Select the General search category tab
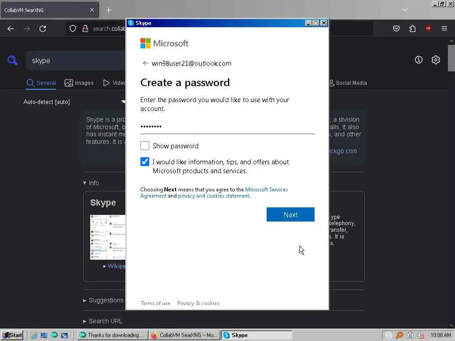455x341 pixels. tap(41, 83)
